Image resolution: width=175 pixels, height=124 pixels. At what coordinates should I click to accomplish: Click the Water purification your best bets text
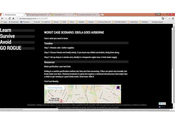pyautogui.click(x=57, y=67)
